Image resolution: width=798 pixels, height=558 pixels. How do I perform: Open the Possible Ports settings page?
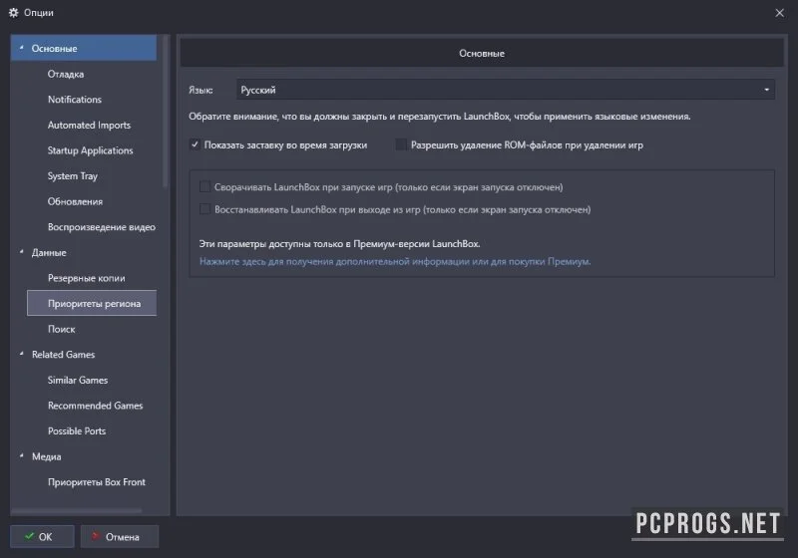[x=77, y=430]
